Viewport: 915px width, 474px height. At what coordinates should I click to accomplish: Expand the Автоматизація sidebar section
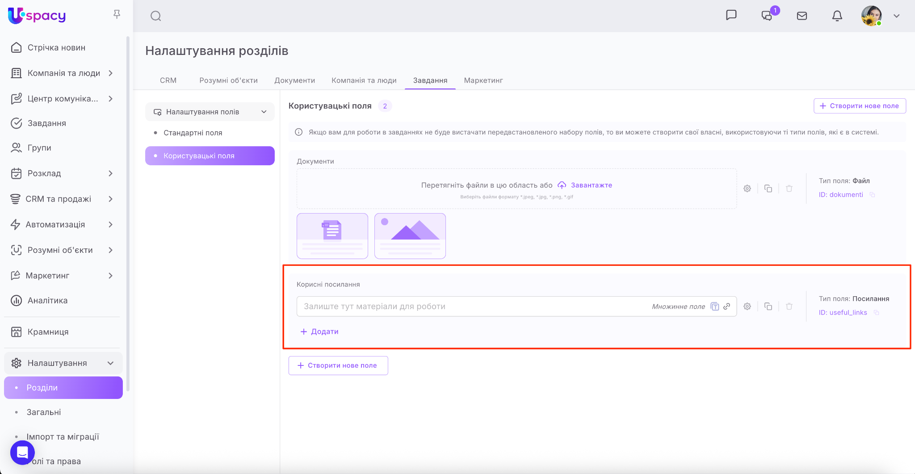coord(110,224)
